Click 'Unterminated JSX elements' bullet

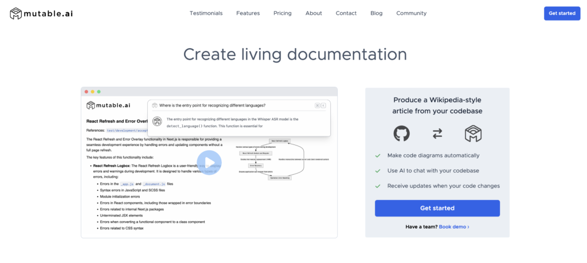click(122, 215)
